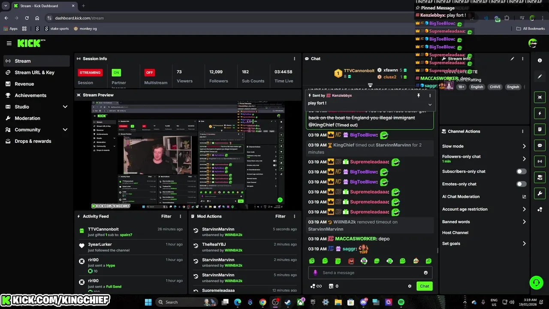The height and width of the screenshot is (309, 549).
Task: Toggle the Partner ON switch
Action: (x=116, y=73)
